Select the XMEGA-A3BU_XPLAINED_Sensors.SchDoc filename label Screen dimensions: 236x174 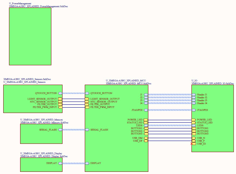point(27,79)
